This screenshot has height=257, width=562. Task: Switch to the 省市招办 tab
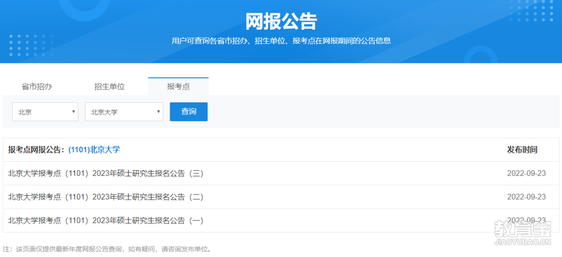[x=37, y=87]
